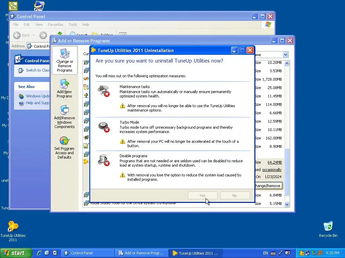Launch Internet Explorer from Quick Launch
This screenshot has height=258, width=345.
pos(39,253)
